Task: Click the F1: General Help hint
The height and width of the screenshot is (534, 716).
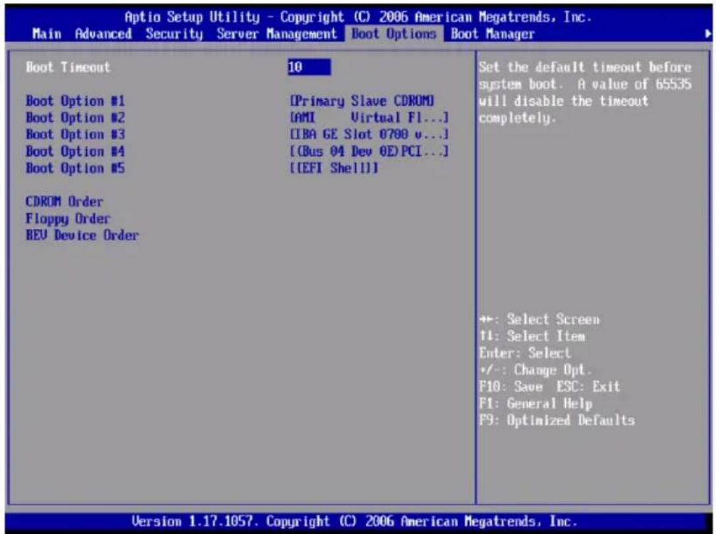Action: point(536,404)
